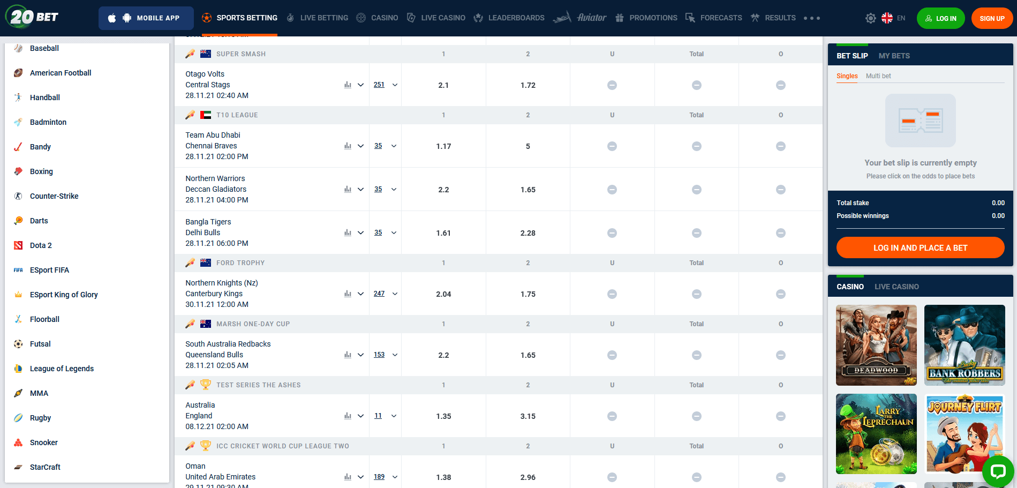This screenshot has width=1017, height=488.
Task: Open the settings gear icon in header
Action: [x=871, y=18]
